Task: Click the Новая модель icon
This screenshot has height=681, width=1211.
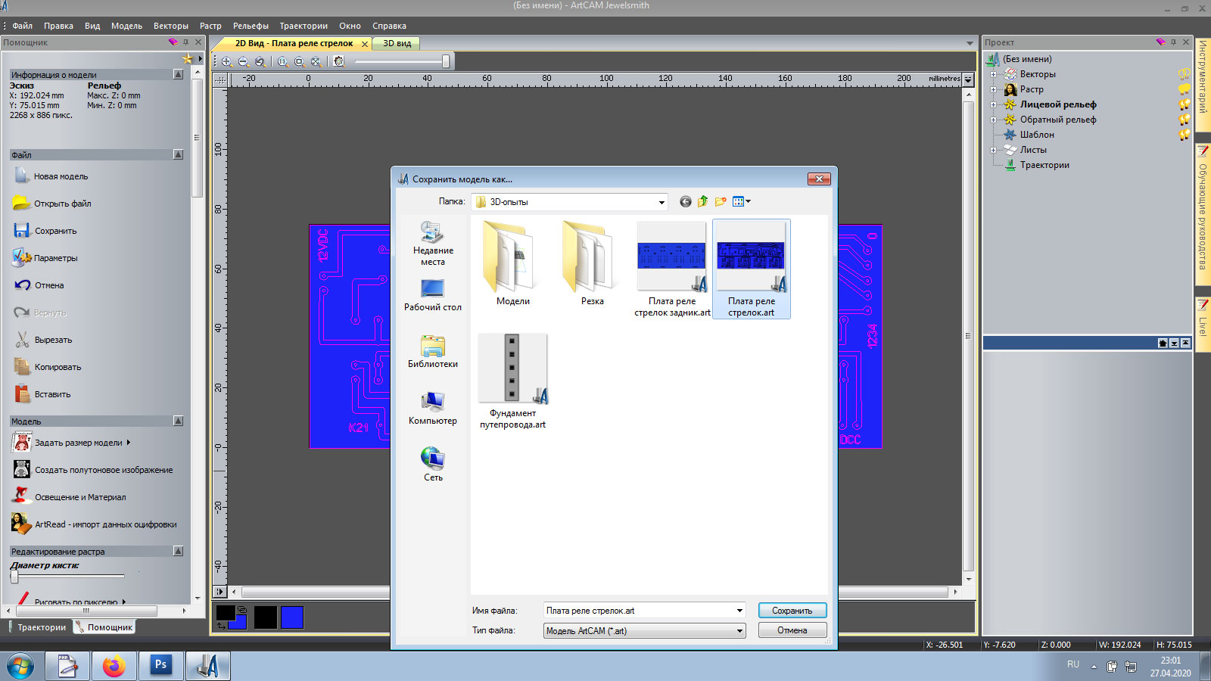Action: pyautogui.click(x=21, y=176)
